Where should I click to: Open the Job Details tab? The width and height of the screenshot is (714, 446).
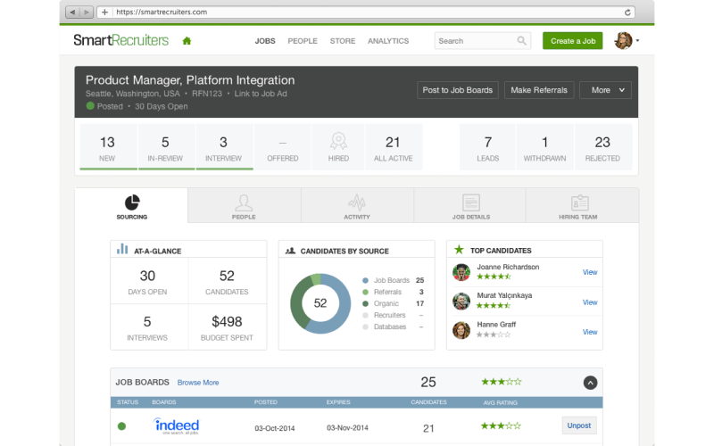(x=471, y=206)
